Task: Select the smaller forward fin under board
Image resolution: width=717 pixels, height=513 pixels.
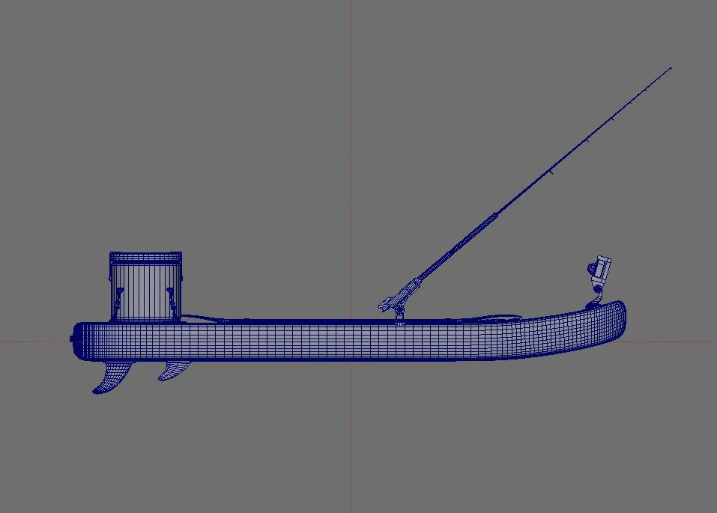Action: point(175,371)
